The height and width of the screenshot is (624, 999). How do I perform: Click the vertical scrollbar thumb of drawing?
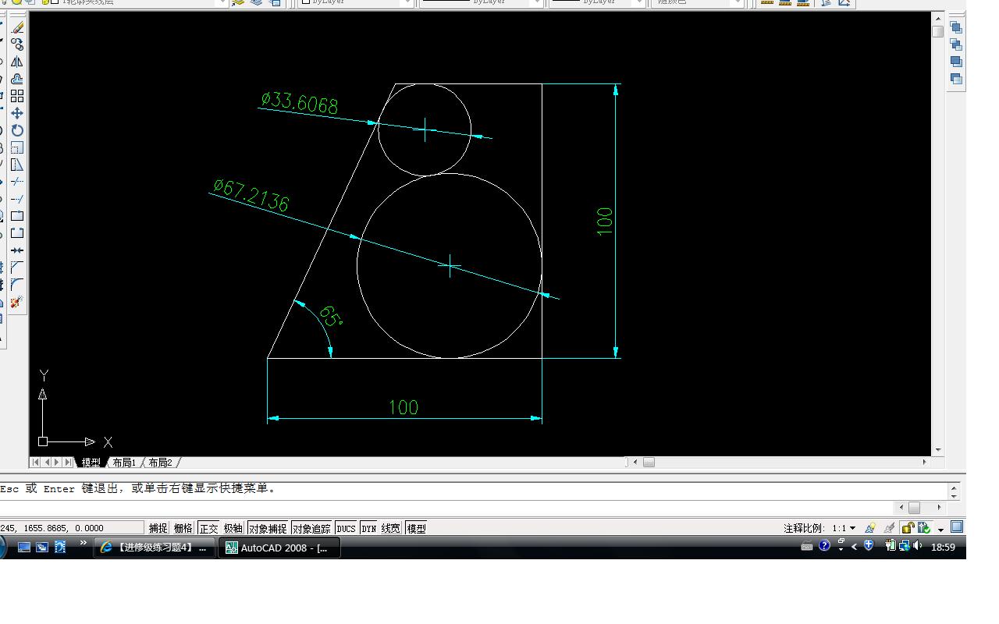pyautogui.click(x=937, y=31)
